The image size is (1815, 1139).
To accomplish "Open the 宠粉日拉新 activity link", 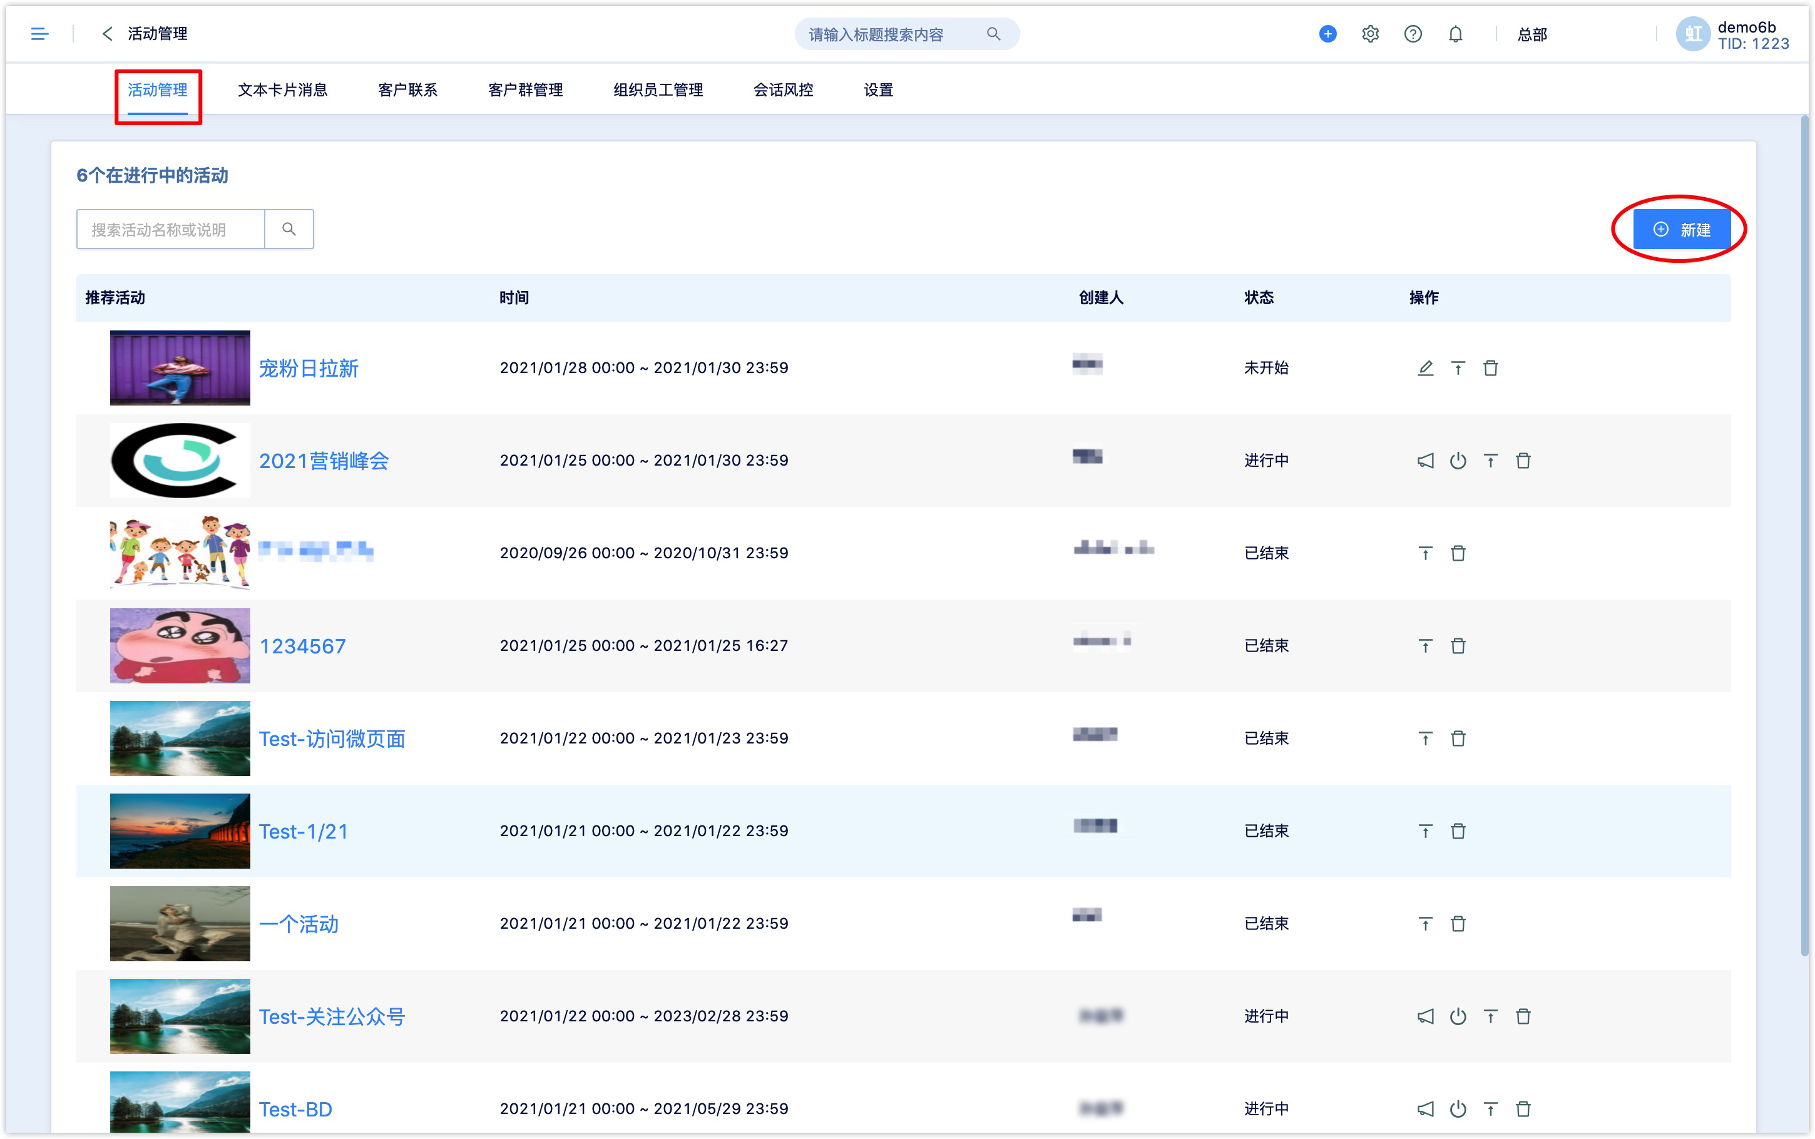I will click(308, 369).
